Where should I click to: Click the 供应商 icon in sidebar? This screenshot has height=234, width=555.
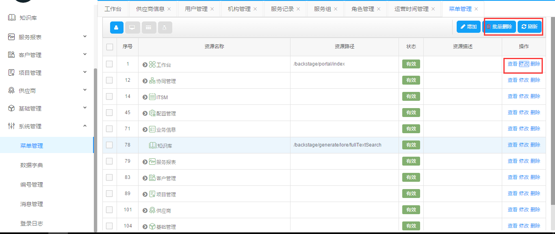click(11, 91)
